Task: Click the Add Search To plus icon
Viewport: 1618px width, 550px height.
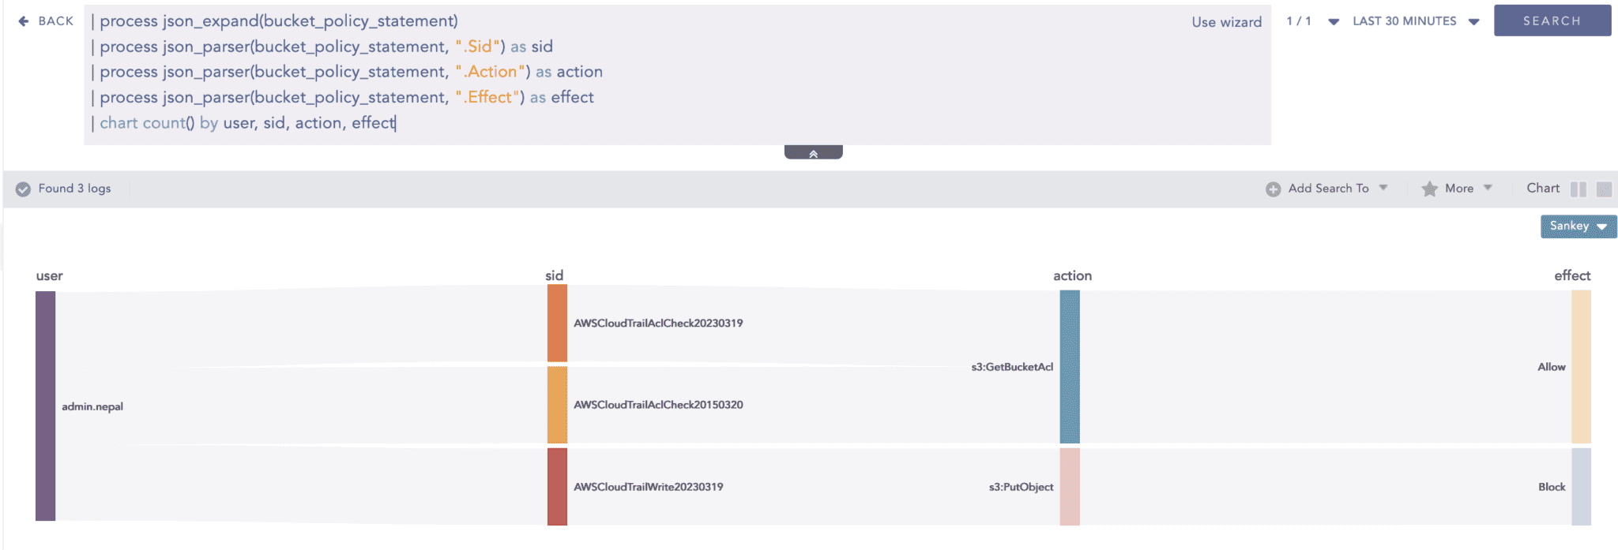Action: [1273, 189]
